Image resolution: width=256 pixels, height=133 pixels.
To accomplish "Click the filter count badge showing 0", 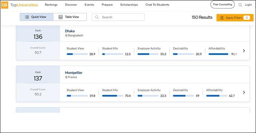I will coord(246,18).
